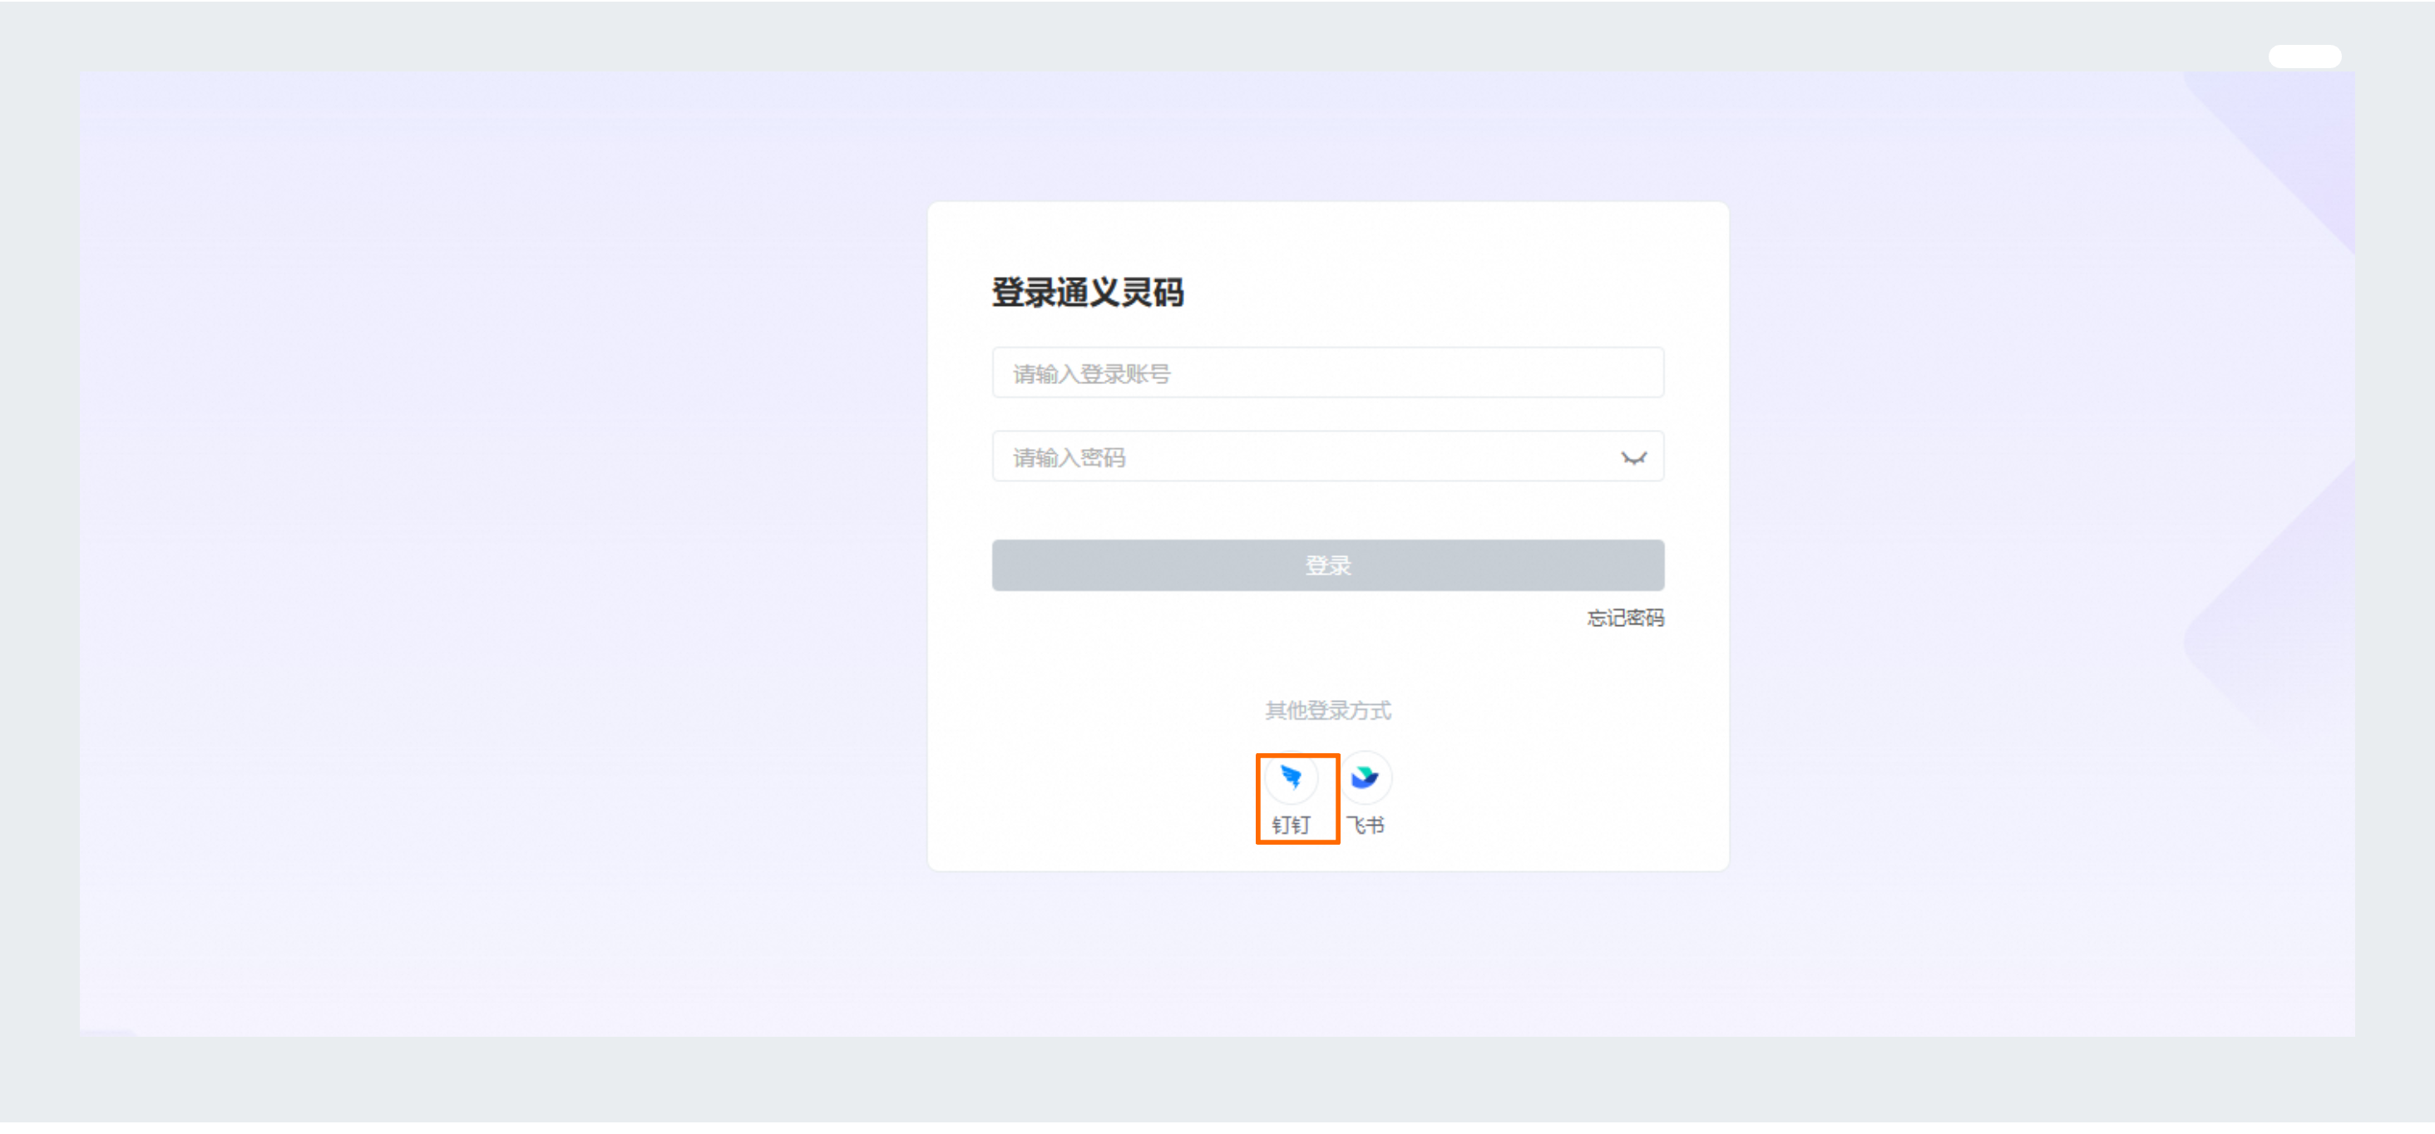Click the 其他登录方式 section label
The image size is (2435, 1134).
click(x=1327, y=711)
